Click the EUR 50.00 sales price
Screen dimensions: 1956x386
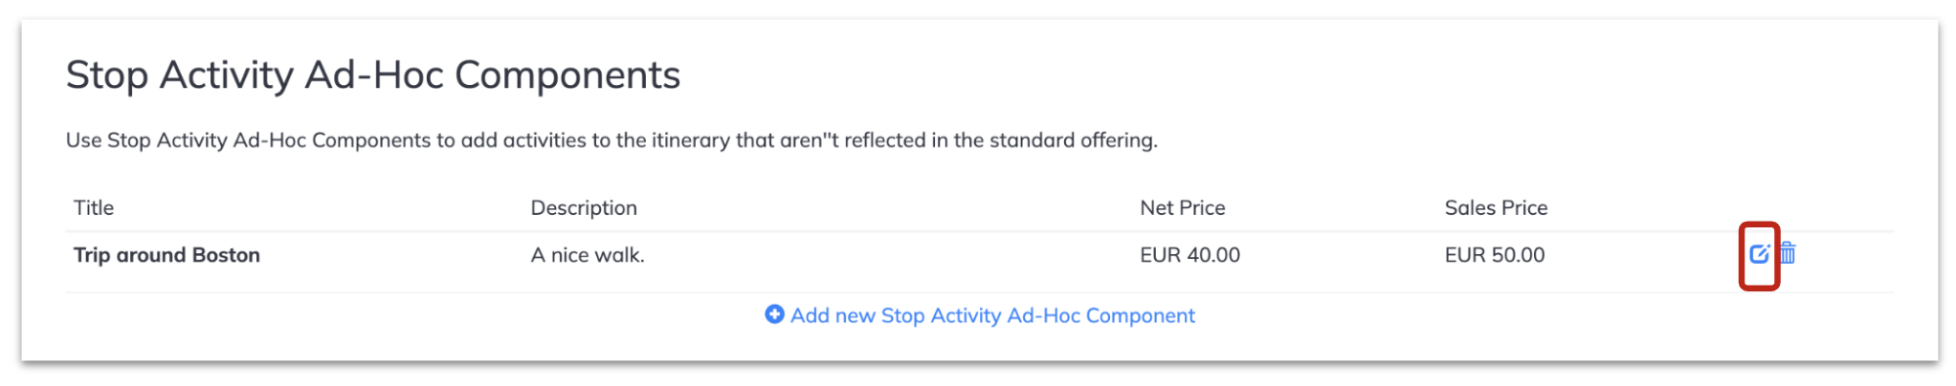[x=1495, y=255]
